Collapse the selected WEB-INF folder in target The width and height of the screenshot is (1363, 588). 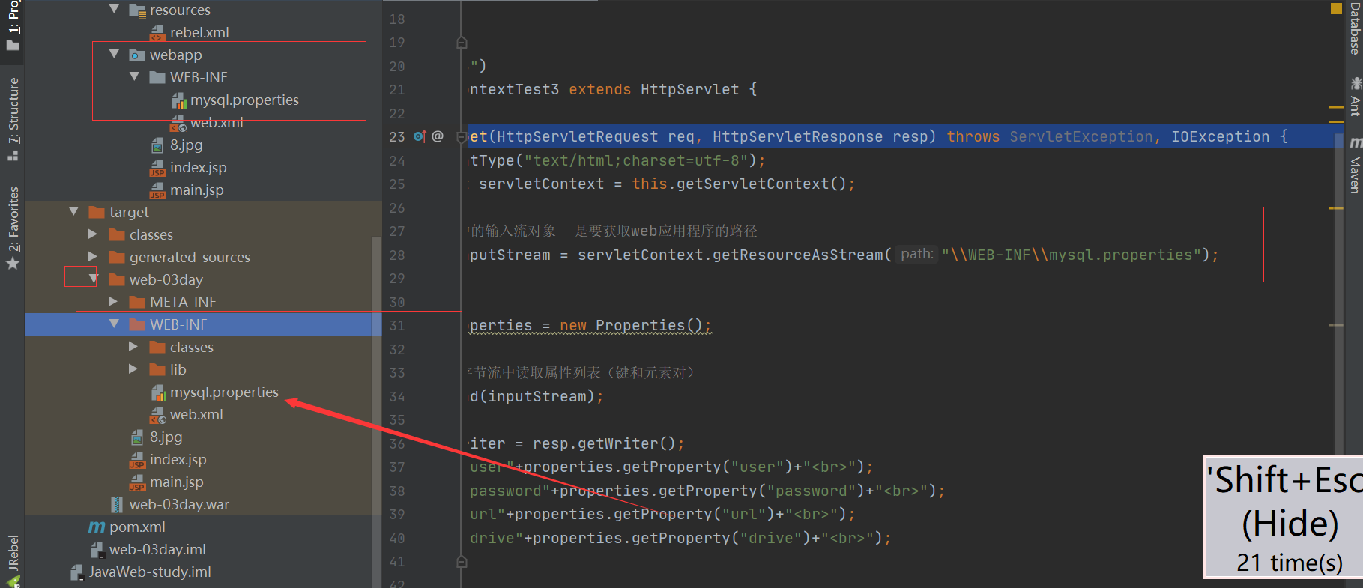tap(114, 324)
